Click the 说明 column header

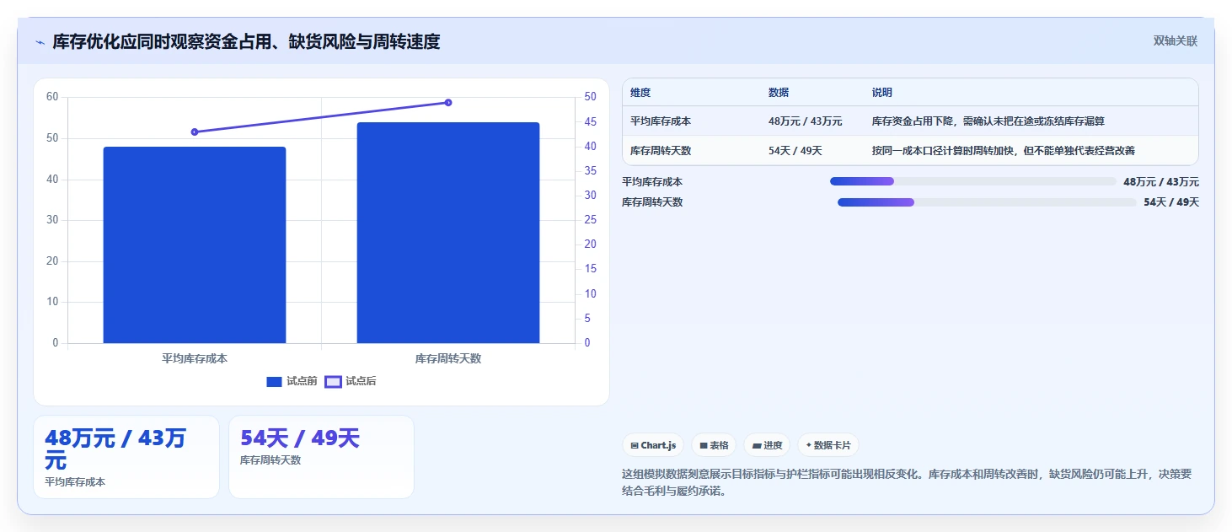point(882,93)
